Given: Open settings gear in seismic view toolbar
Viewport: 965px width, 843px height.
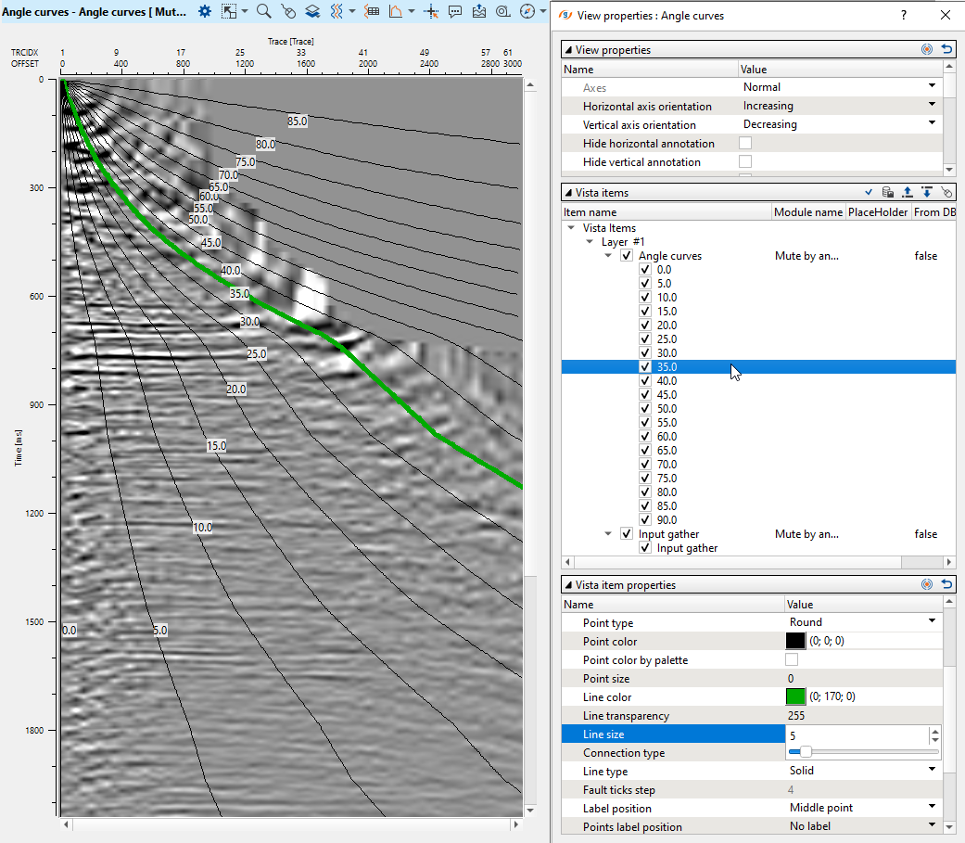Looking at the screenshot, I should tap(205, 11).
